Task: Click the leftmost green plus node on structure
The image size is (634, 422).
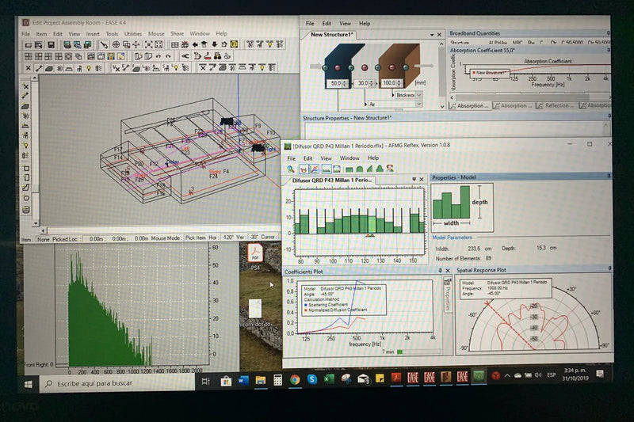Action: click(x=325, y=67)
